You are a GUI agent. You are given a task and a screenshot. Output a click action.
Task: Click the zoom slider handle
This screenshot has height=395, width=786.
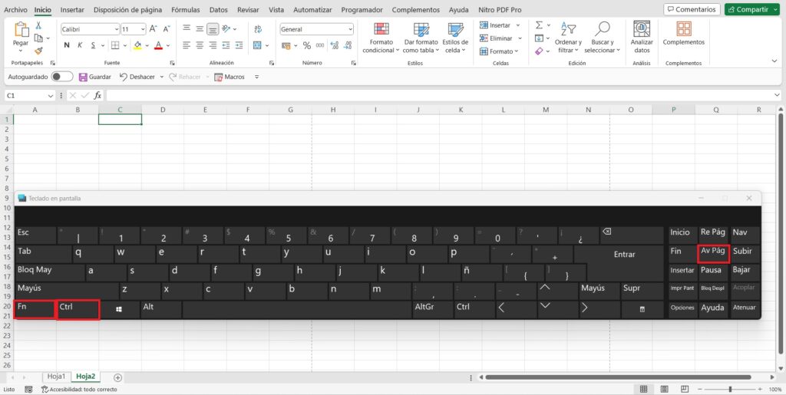(x=730, y=389)
